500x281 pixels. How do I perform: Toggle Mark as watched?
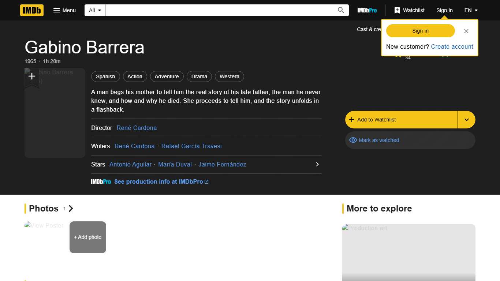click(379, 140)
